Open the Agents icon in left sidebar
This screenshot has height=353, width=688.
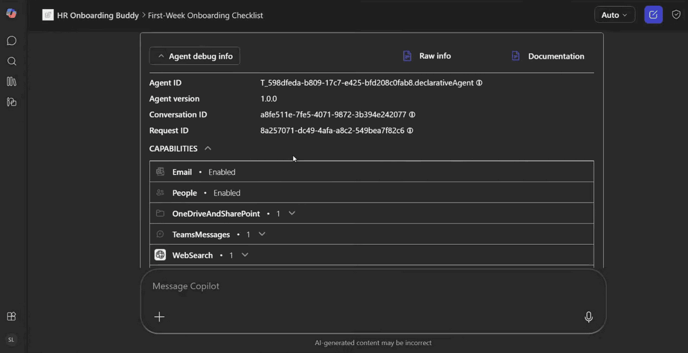pos(11,102)
